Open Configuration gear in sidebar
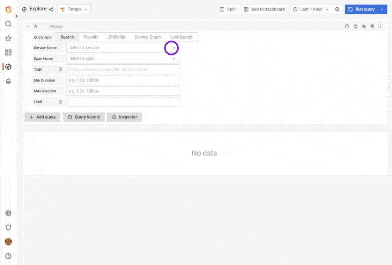 tap(8, 213)
